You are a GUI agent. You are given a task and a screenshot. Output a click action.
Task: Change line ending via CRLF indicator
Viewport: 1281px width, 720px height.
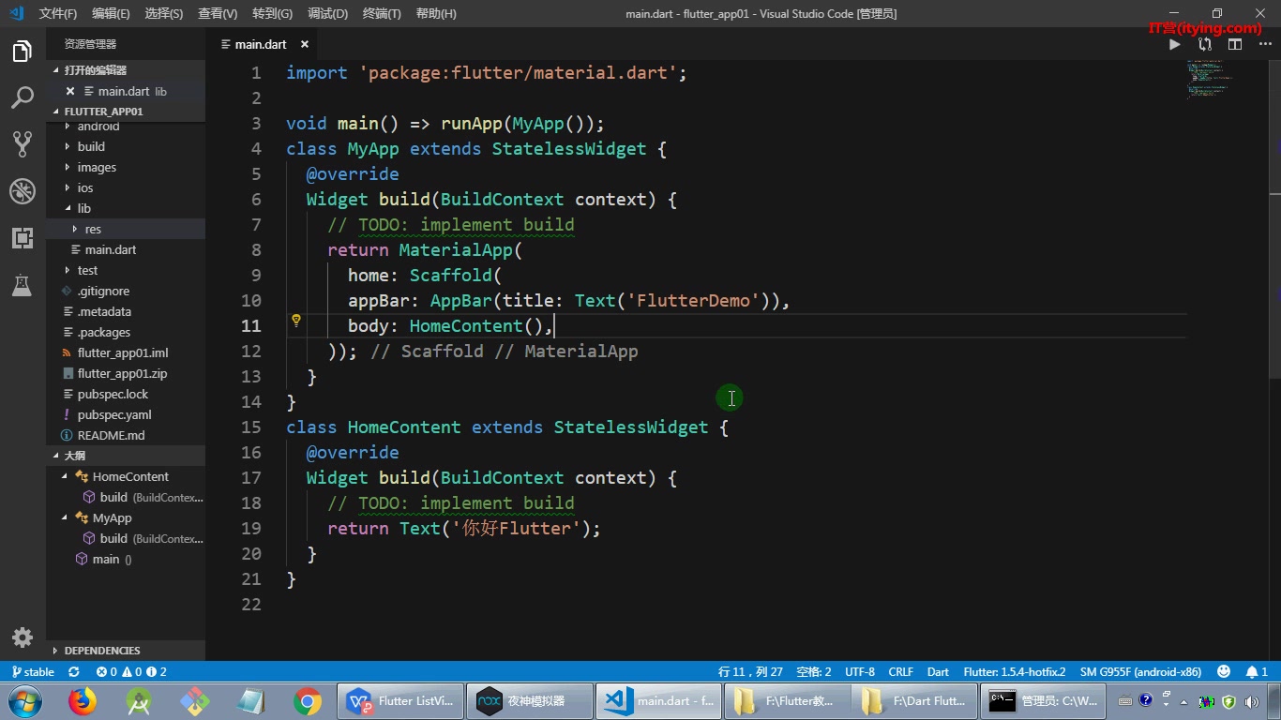coord(901,672)
